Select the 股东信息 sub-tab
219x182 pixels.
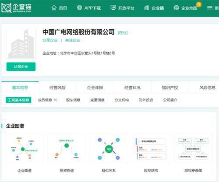tap(73, 100)
